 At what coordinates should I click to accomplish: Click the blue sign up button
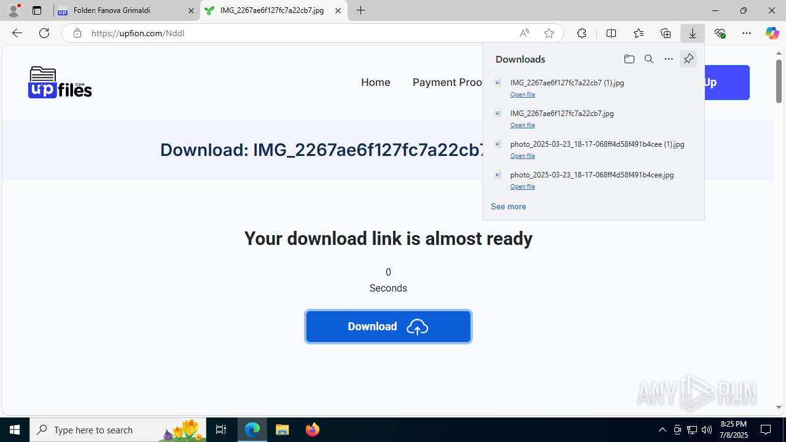point(727,82)
